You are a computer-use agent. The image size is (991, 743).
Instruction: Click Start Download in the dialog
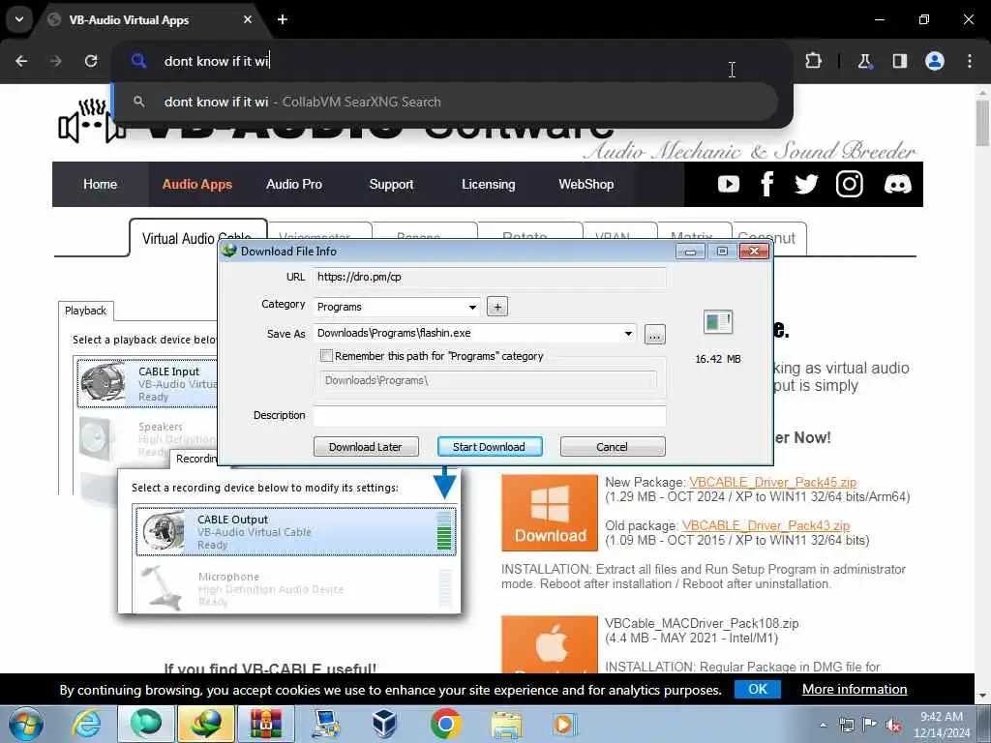click(x=489, y=447)
